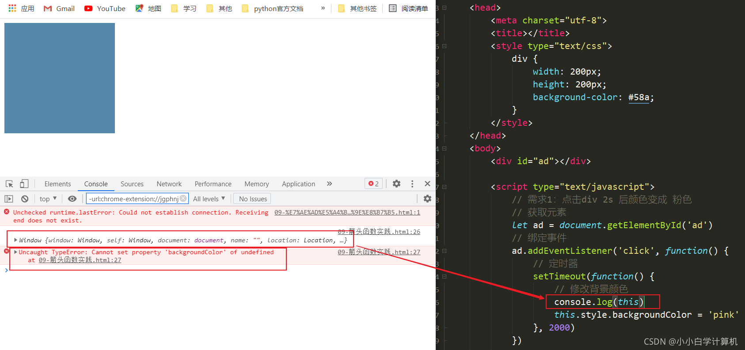The height and width of the screenshot is (350, 745).
Task: Open the runtime.lastError source link
Action: click(x=347, y=212)
